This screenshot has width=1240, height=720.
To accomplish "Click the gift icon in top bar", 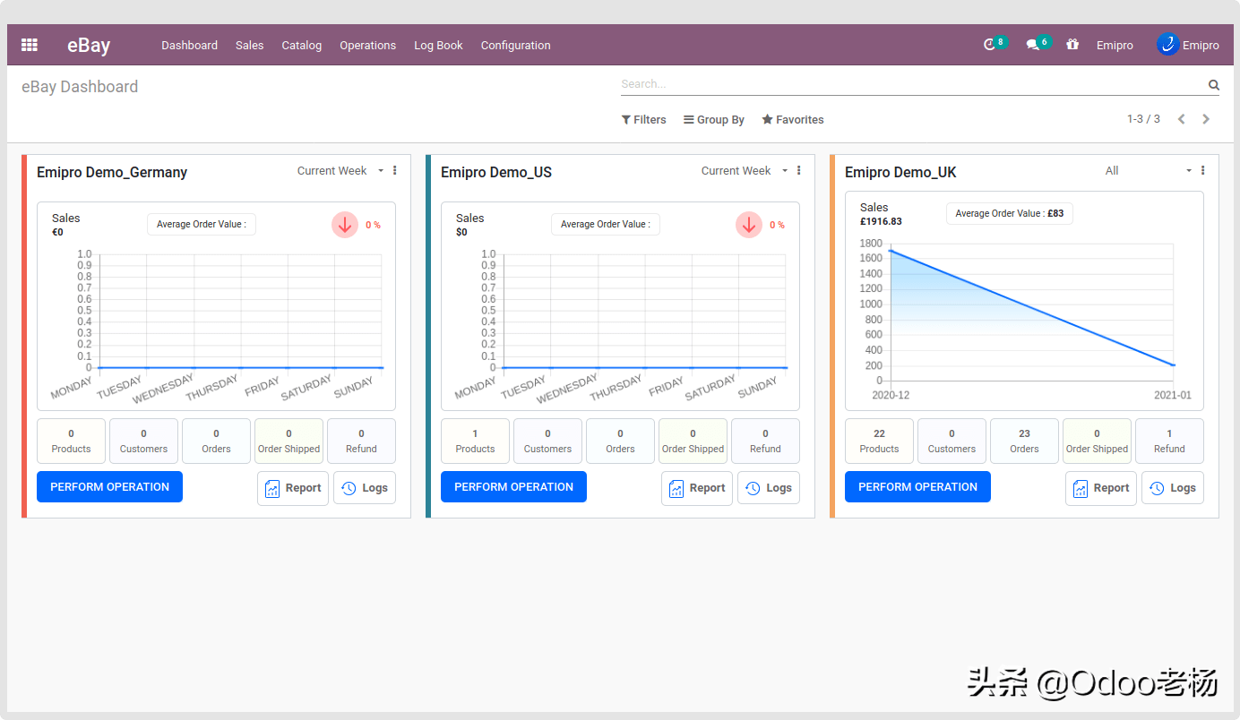I will point(1072,45).
